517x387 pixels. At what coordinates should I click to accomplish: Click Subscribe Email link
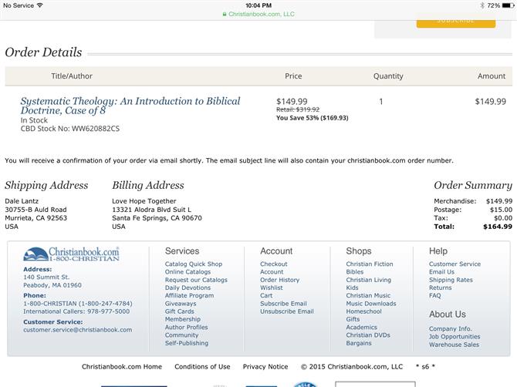[283, 303]
